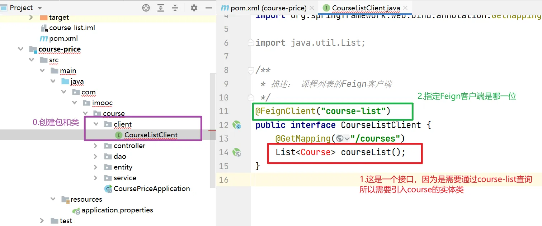Viewport: 542px width, 226px height.
Task: Expand the entity package arrow
Action: click(95, 167)
